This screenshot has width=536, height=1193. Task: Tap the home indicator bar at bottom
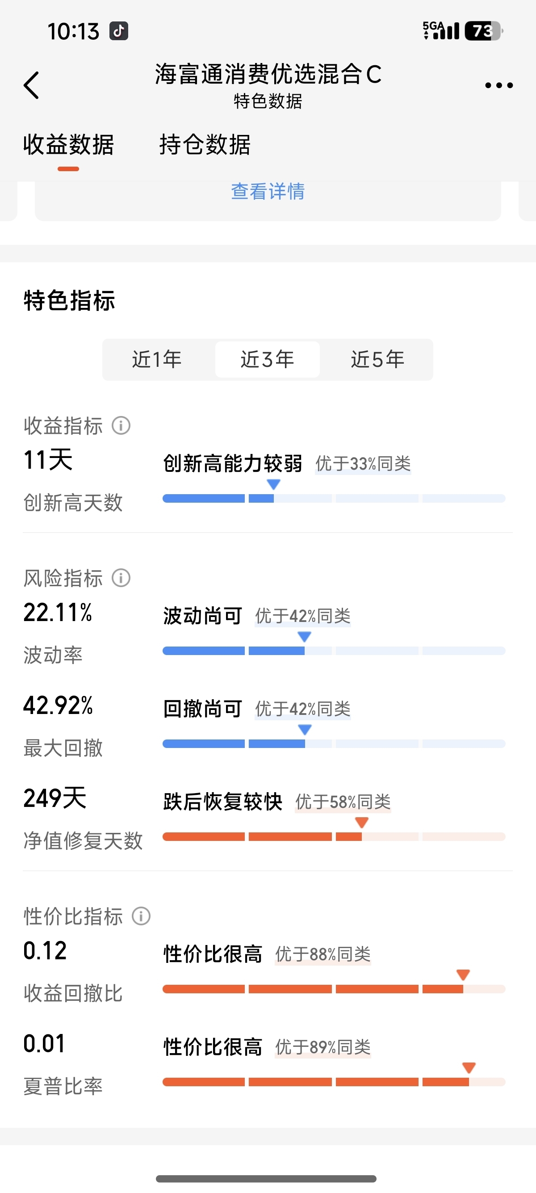266,1179
